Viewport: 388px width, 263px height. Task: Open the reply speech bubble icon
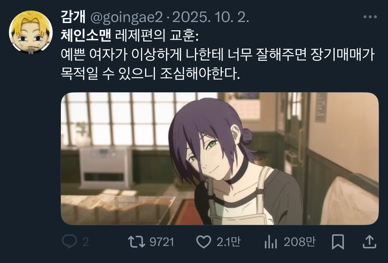69,242
